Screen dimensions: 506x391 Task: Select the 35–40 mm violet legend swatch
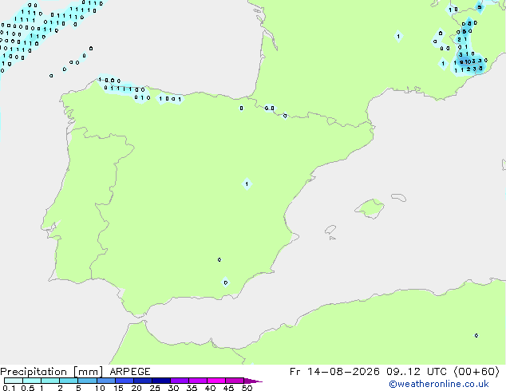(197, 381)
